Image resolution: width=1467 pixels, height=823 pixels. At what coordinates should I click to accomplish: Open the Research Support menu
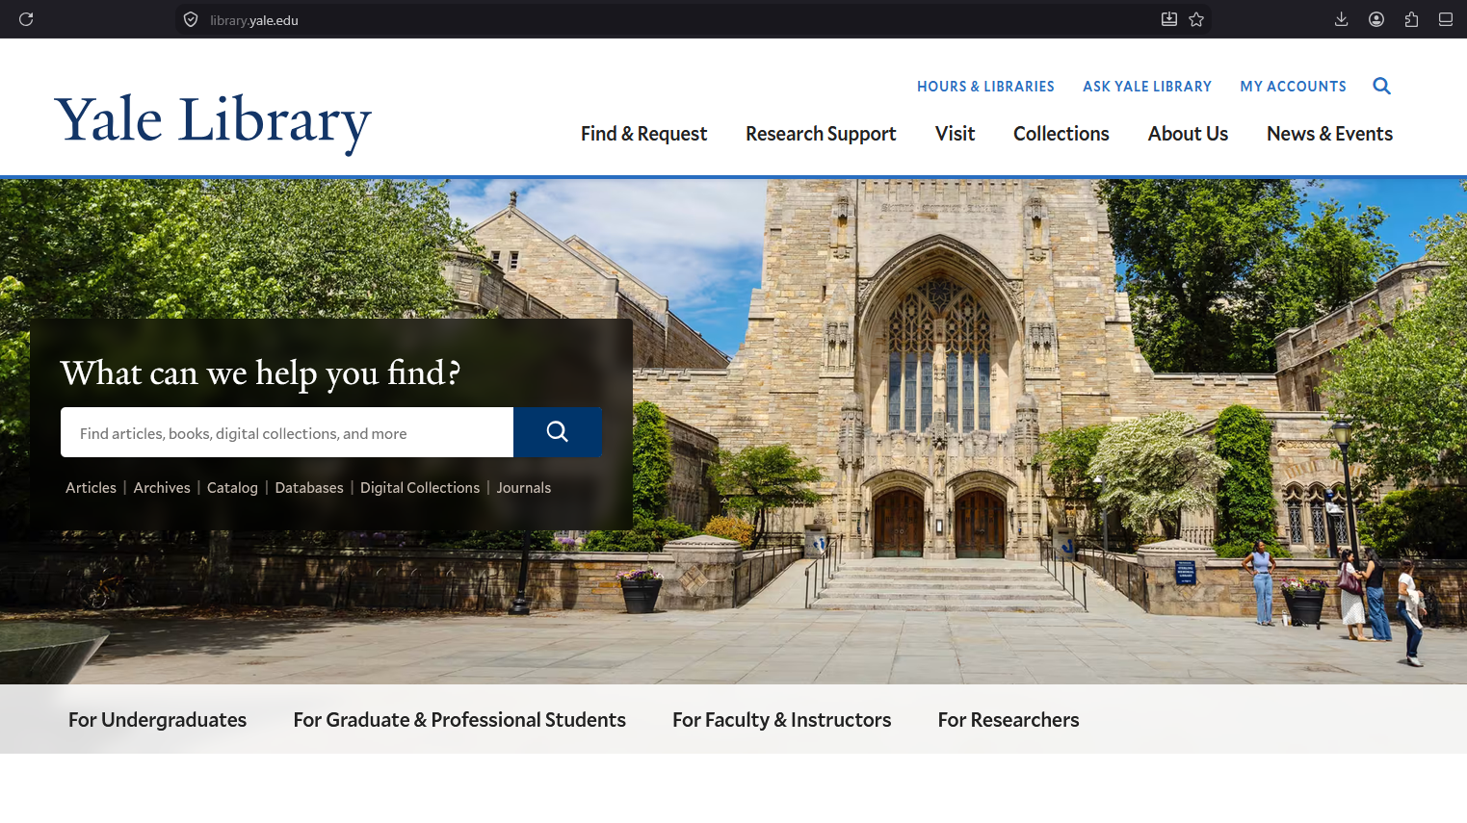pyautogui.click(x=821, y=134)
